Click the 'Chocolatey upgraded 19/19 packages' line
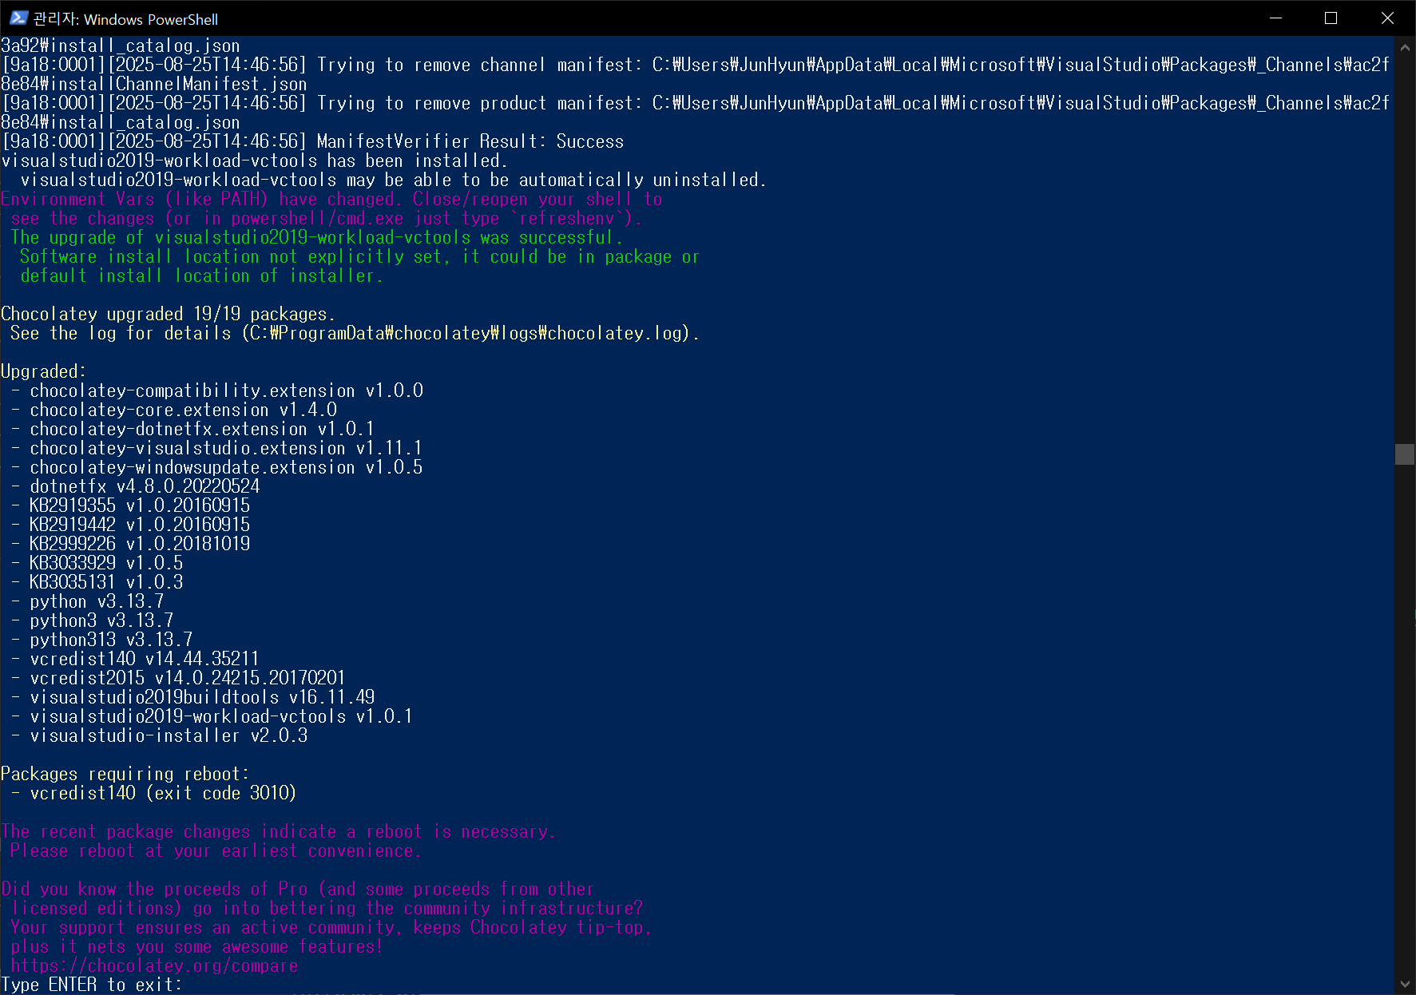This screenshot has height=995, width=1416. point(168,314)
